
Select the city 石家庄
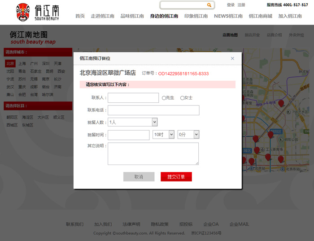[35, 71]
